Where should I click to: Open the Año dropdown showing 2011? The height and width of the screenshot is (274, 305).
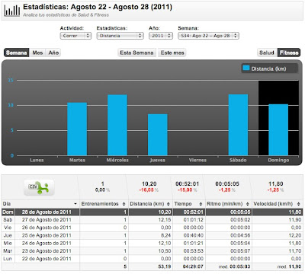click(x=161, y=36)
